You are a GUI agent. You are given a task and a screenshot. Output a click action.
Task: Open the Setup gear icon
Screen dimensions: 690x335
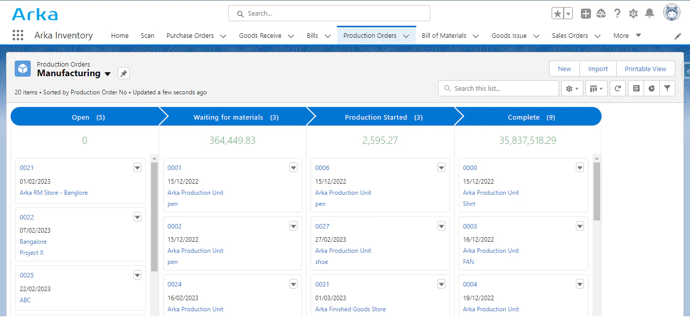point(633,14)
